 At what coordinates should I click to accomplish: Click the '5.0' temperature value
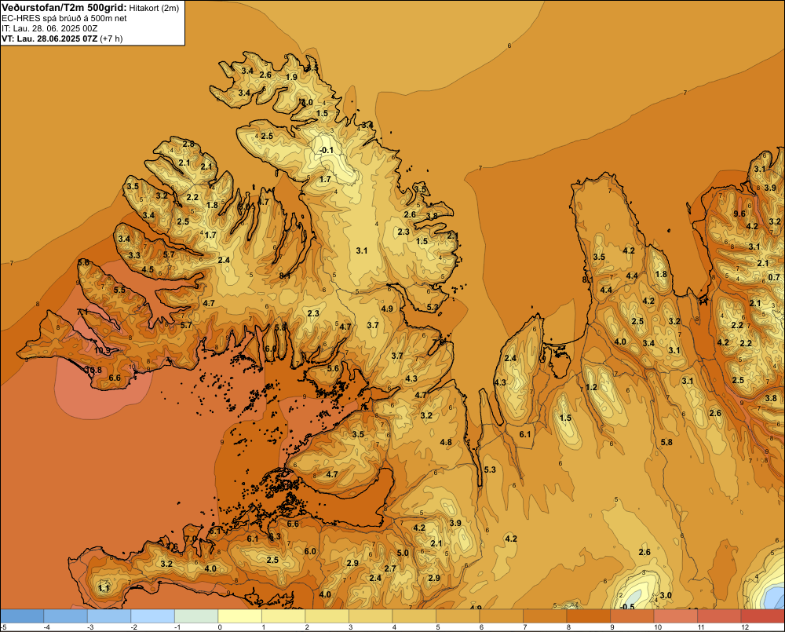[403, 553]
